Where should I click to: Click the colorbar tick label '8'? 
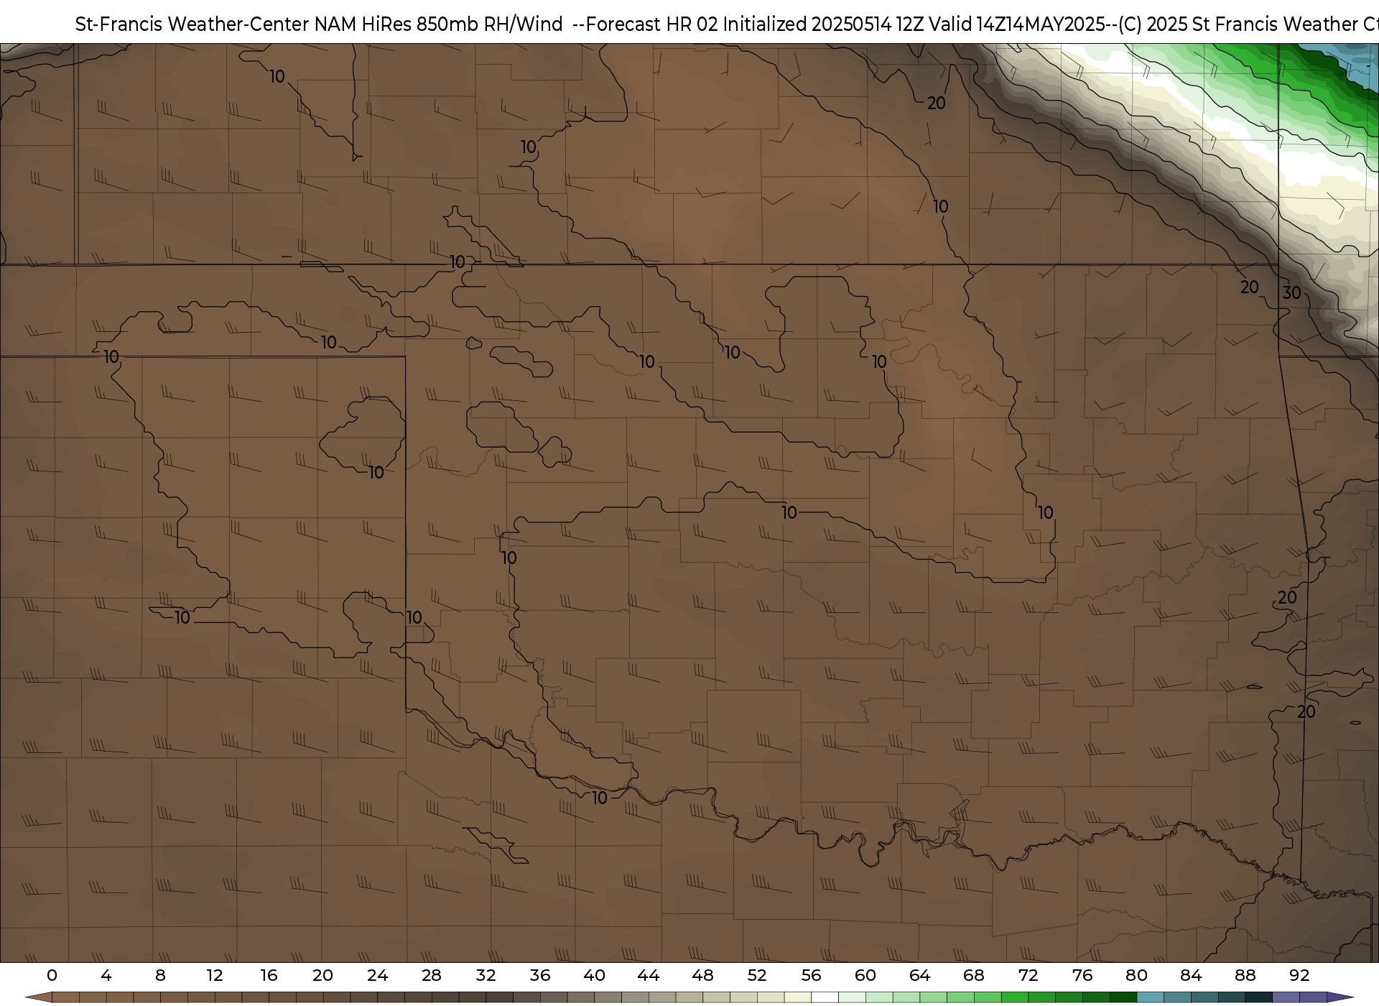click(160, 975)
